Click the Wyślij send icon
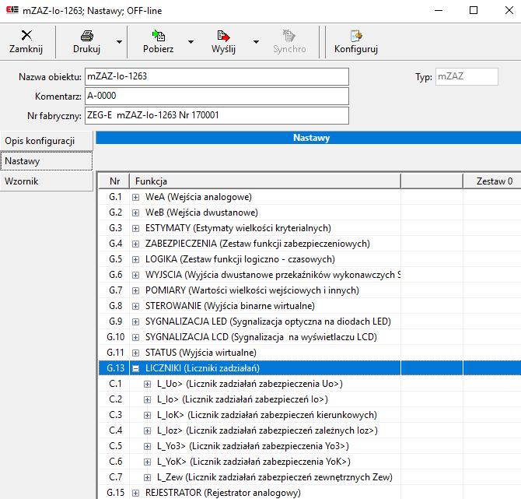521x499 pixels. [223, 35]
